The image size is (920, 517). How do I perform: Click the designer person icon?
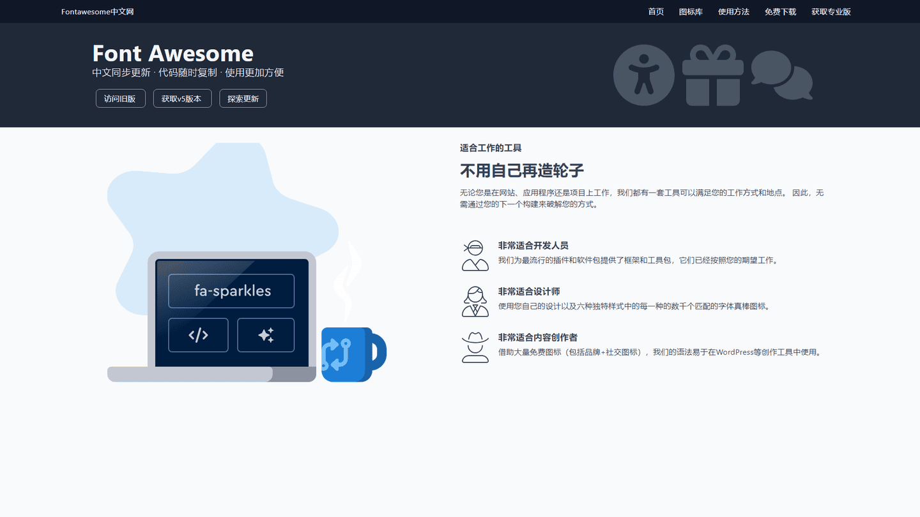[475, 301]
